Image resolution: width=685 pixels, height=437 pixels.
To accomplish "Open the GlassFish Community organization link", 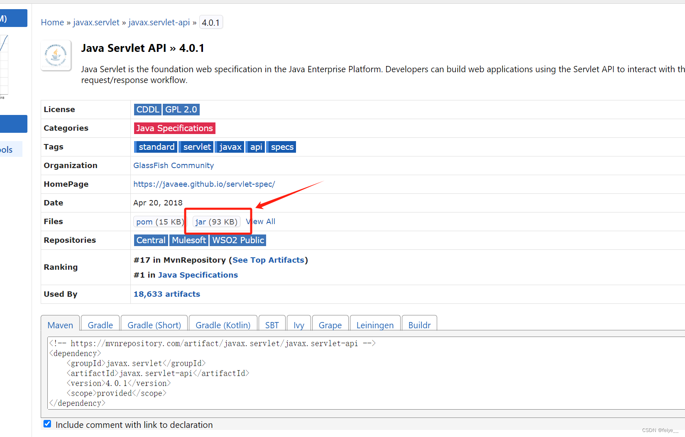I will [x=174, y=166].
